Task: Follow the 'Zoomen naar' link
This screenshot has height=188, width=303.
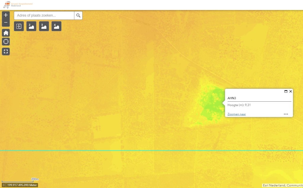Action: pyautogui.click(x=236, y=114)
